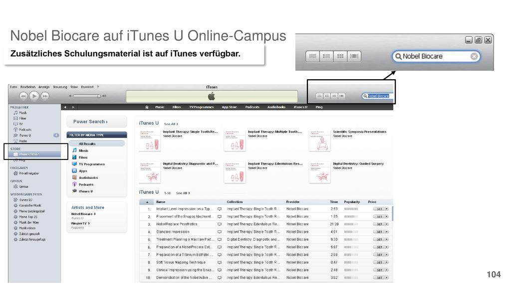Open GET dropdown arrow for NobelReplace Prosthetics
The width and height of the screenshot is (511, 287).
tap(387, 224)
